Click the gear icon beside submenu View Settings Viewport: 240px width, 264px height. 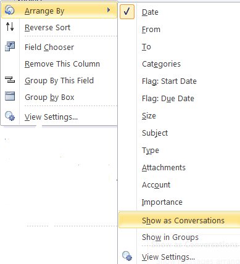pos(127,256)
